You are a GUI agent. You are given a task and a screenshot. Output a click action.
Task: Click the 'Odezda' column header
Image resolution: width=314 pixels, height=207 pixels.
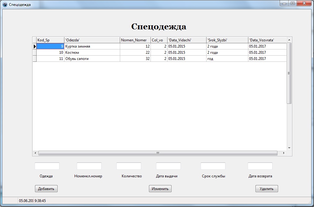[92, 40]
